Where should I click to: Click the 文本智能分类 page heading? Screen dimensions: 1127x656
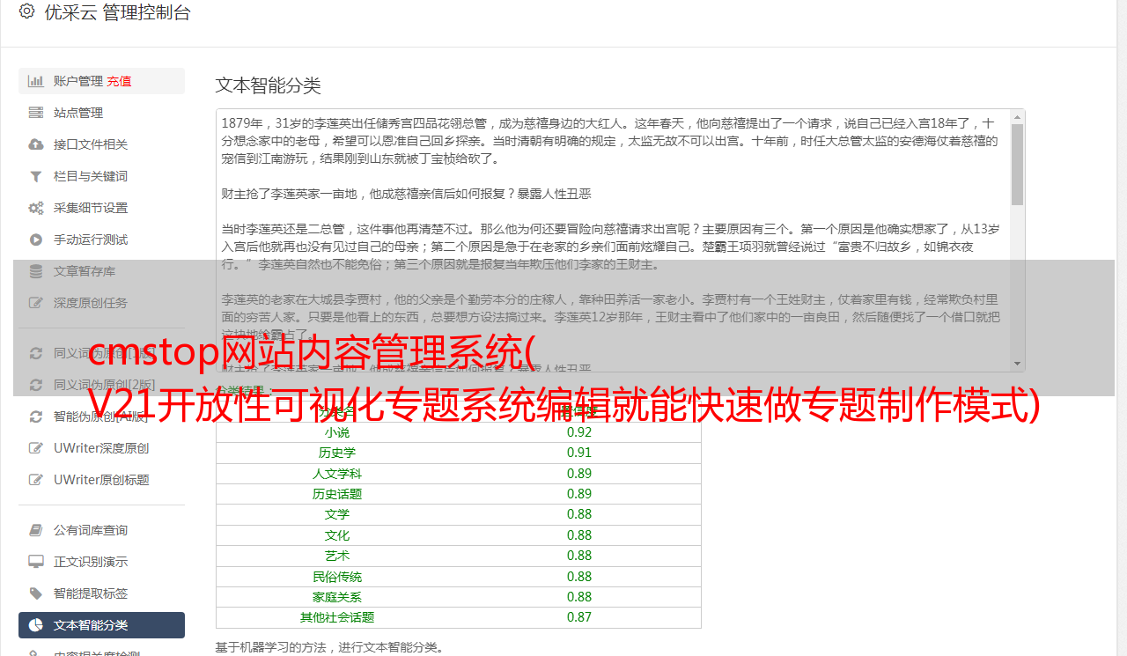[269, 85]
